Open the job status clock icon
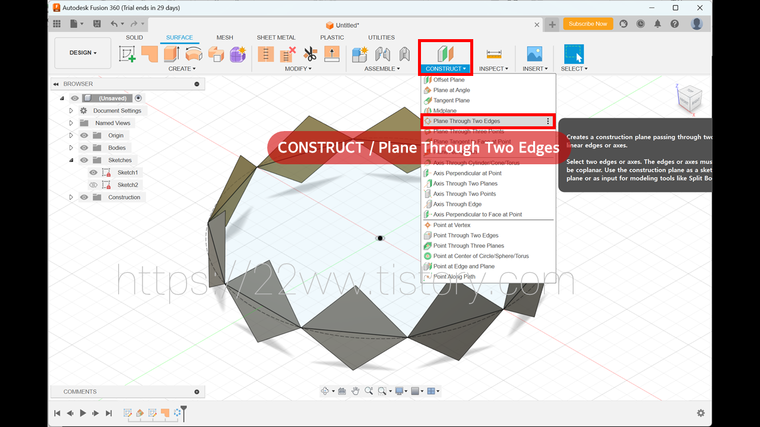 [641, 24]
